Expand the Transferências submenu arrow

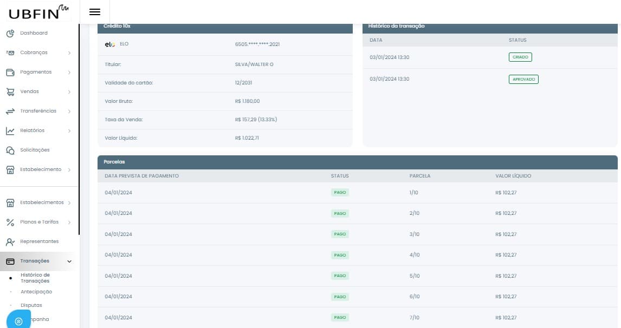coord(69,111)
